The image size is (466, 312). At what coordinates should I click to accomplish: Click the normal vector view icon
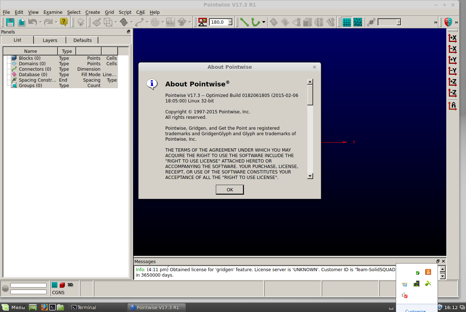(453, 106)
